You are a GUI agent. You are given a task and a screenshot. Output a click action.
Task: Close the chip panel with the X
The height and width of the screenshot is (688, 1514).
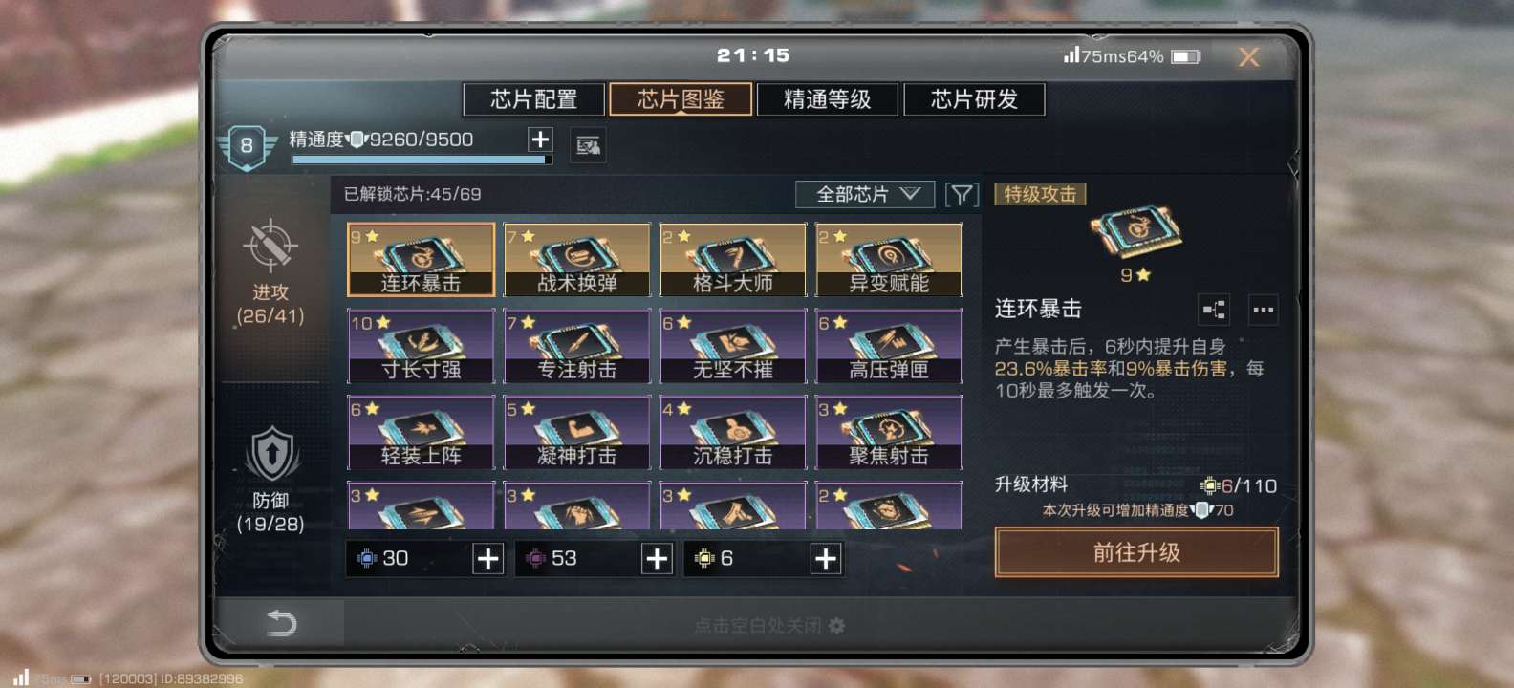(1248, 57)
